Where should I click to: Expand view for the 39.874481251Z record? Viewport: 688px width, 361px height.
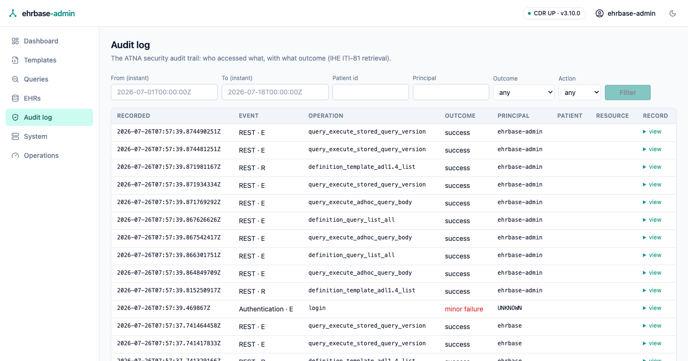(x=652, y=149)
